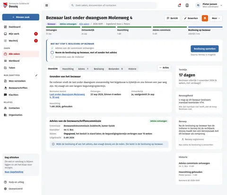
Task: Click the pencil icon beside Mijn zaaktypen
Action: tap(36, 76)
